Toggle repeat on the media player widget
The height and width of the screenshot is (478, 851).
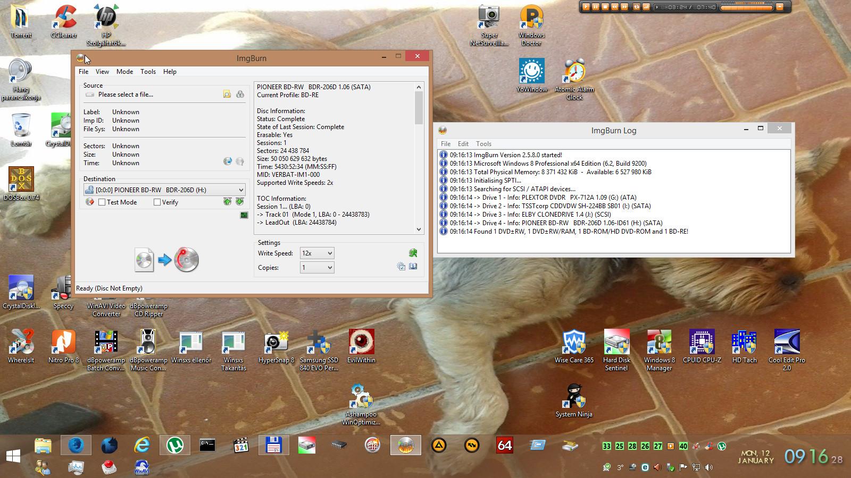pyautogui.click(x=636, y=7)
